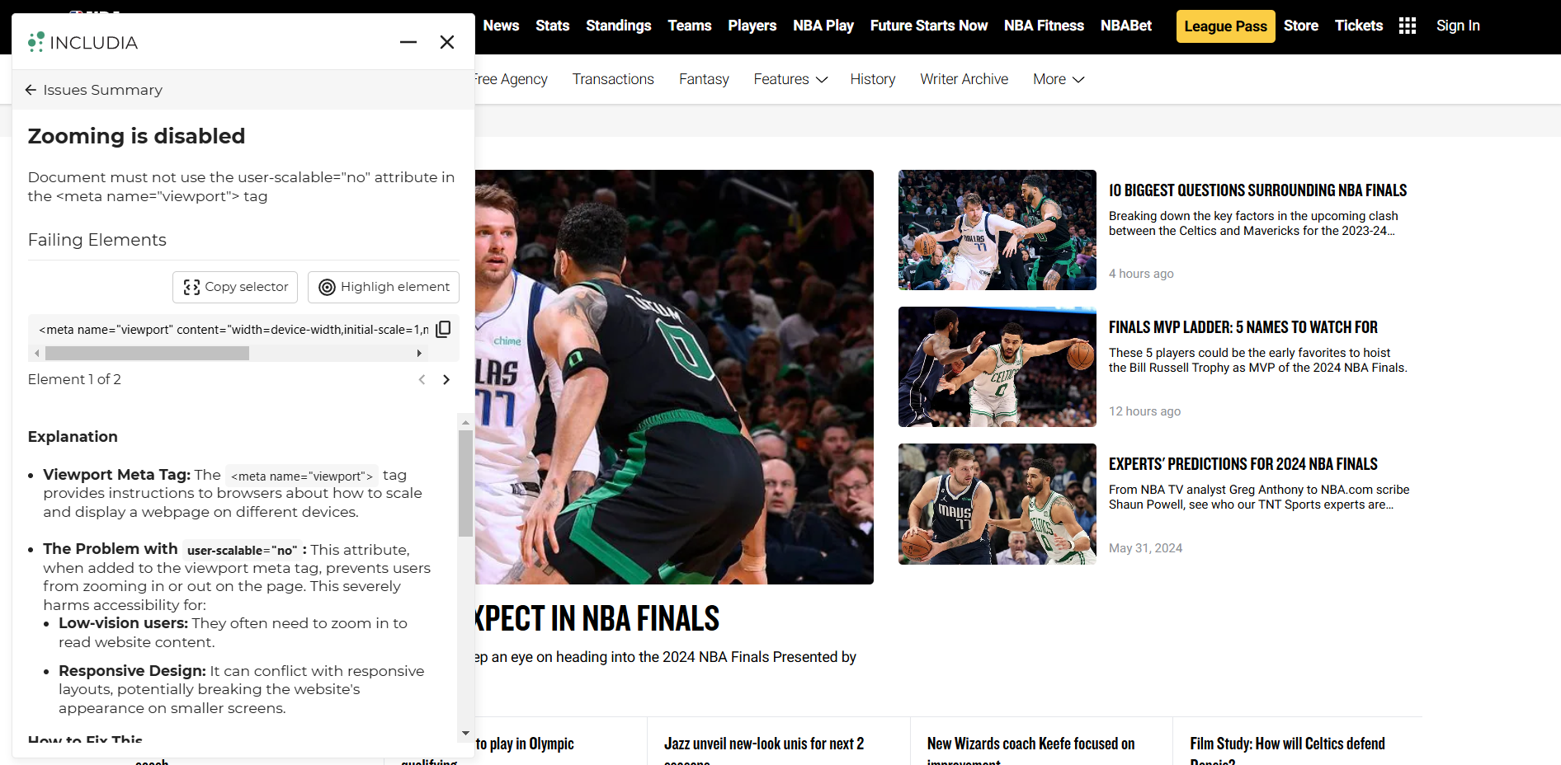Screen dimensions: 1561x765
Task: Minimize the Includia panel
Action: click(408, 42)
